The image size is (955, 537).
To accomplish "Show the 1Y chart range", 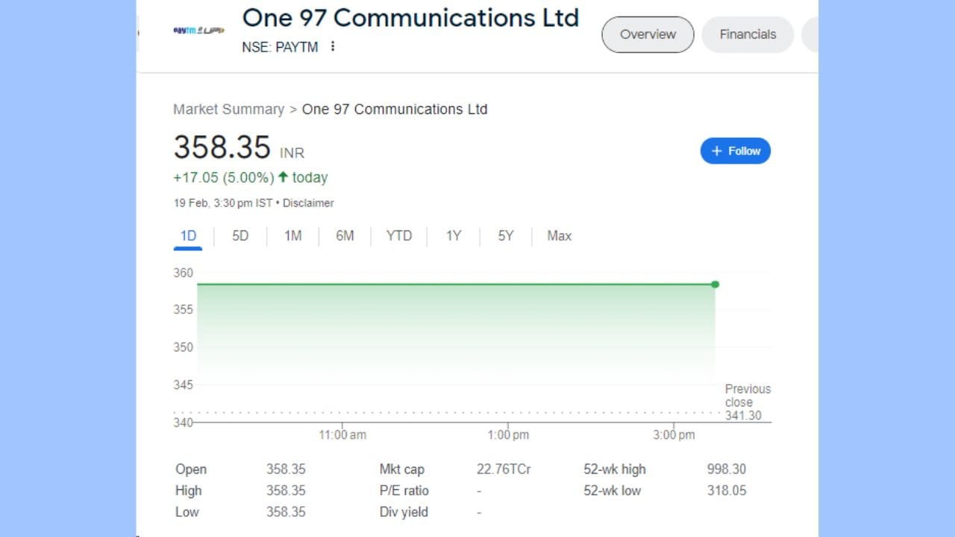I will [454, 236].
